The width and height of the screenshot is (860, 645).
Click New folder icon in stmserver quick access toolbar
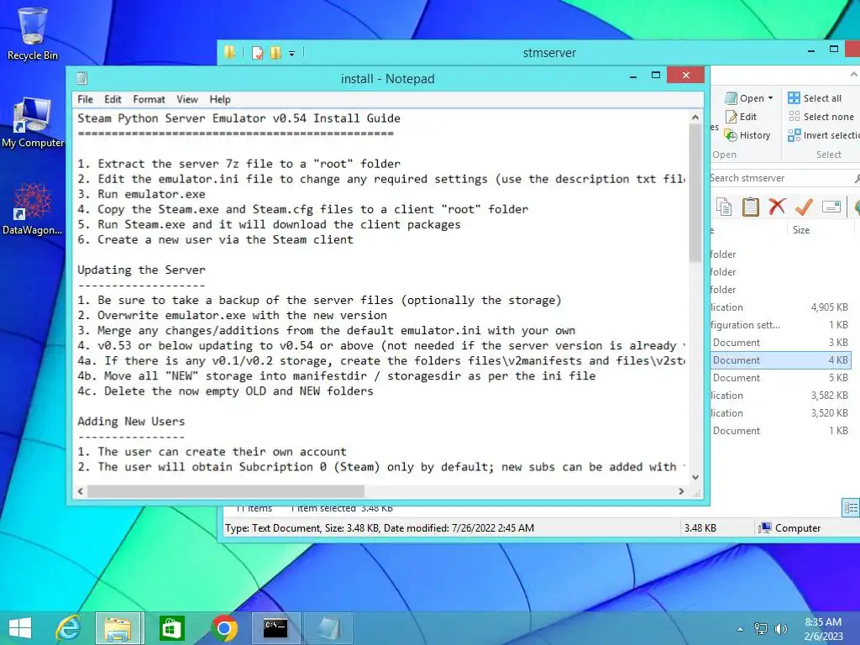pyautogui.click(x=275, y=53)
